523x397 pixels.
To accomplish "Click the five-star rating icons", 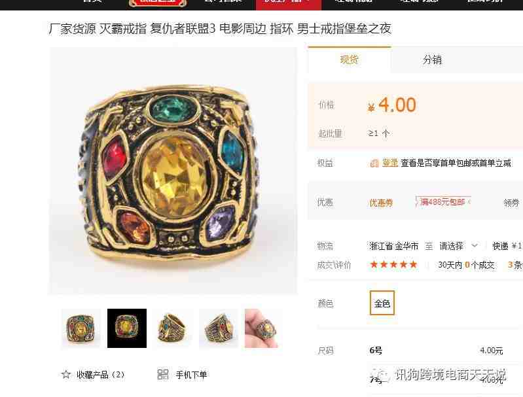I will point(393,265).
